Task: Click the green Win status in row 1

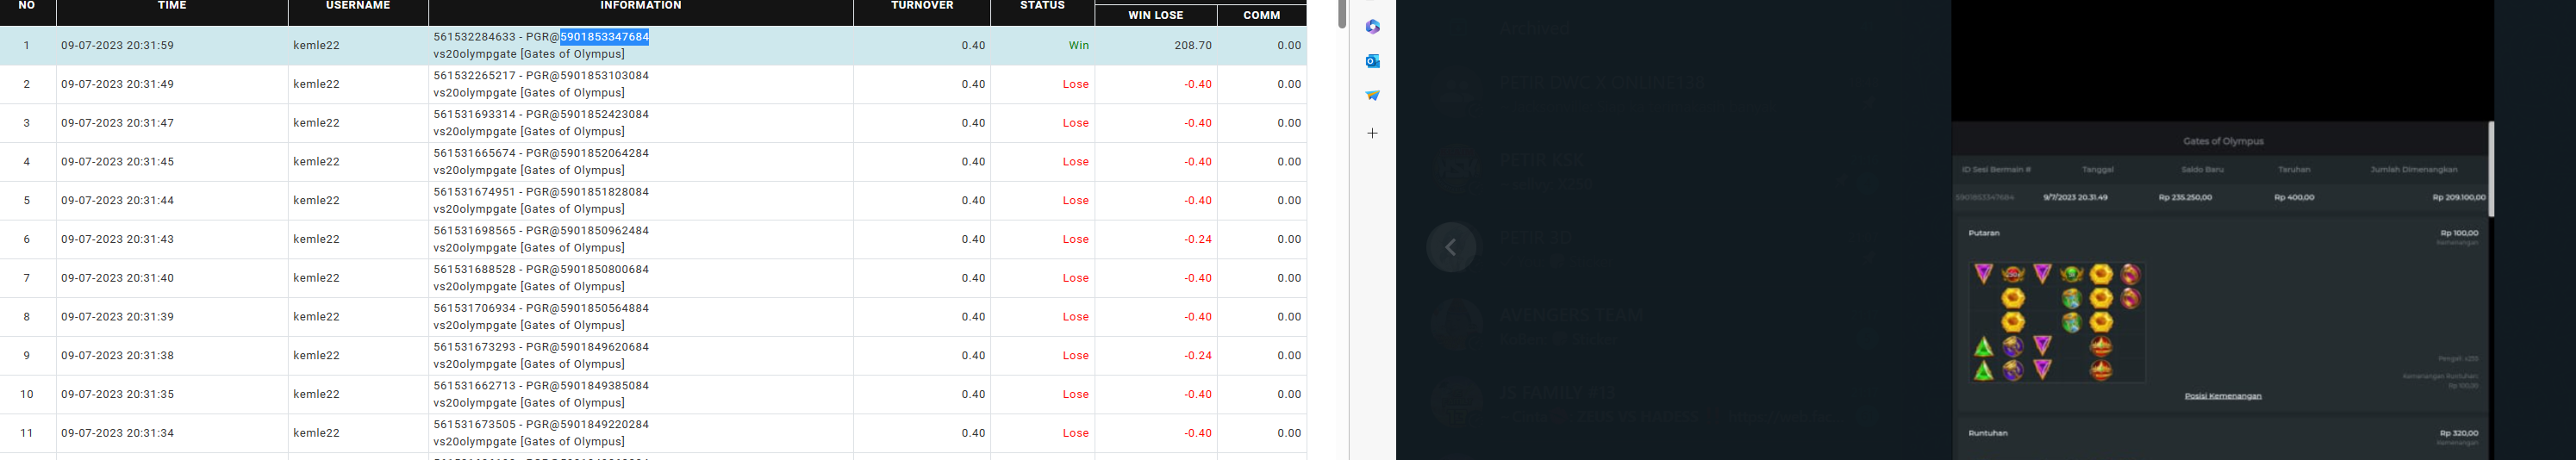Action: 1079,45
